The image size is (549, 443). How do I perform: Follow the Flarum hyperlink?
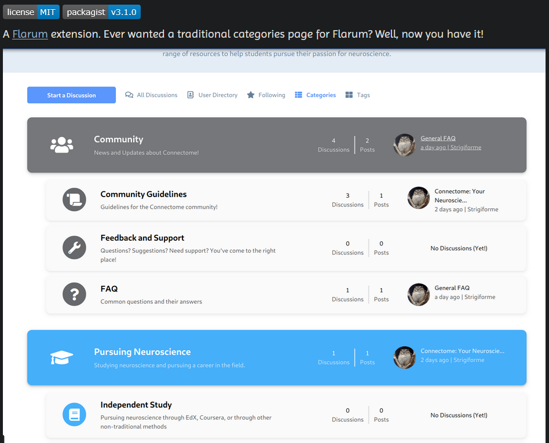tap(30, 34)
